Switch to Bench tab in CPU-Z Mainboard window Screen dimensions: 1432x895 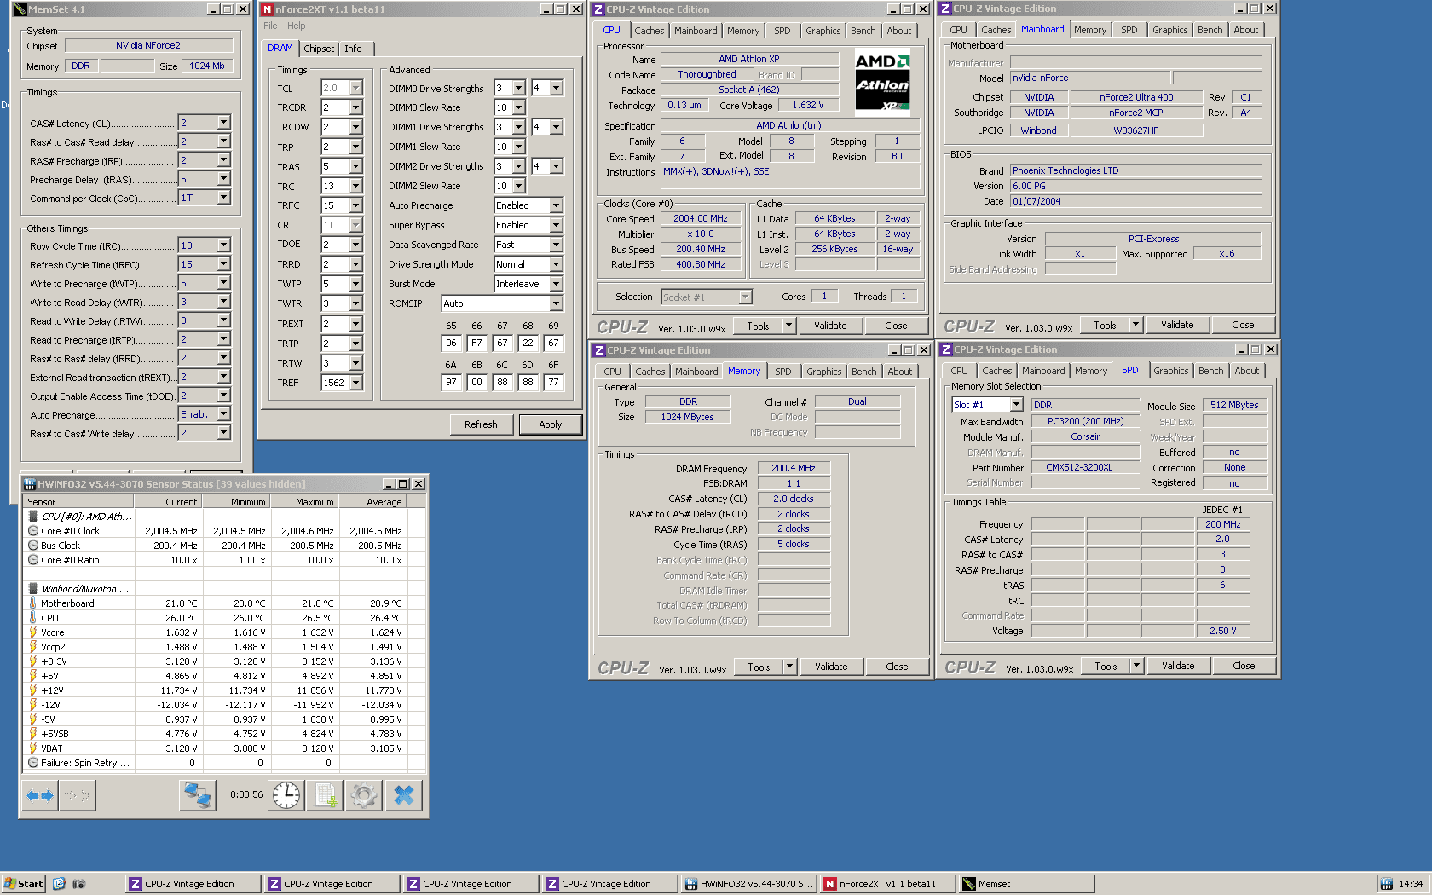1210,30
